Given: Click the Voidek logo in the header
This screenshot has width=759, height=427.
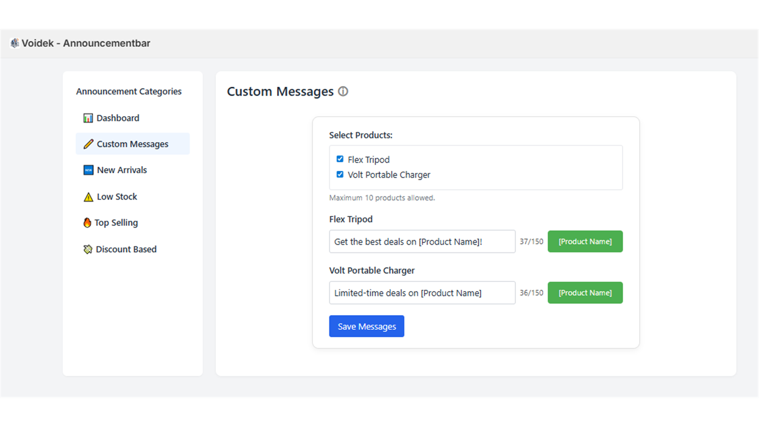Looking at the screenshot, I should click(x=15, y=43).
